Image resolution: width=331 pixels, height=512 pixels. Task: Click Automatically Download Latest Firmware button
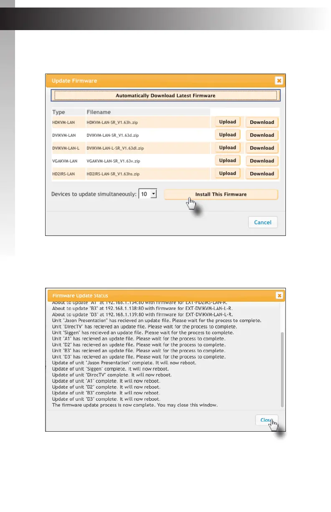click(x=165, y=95)
